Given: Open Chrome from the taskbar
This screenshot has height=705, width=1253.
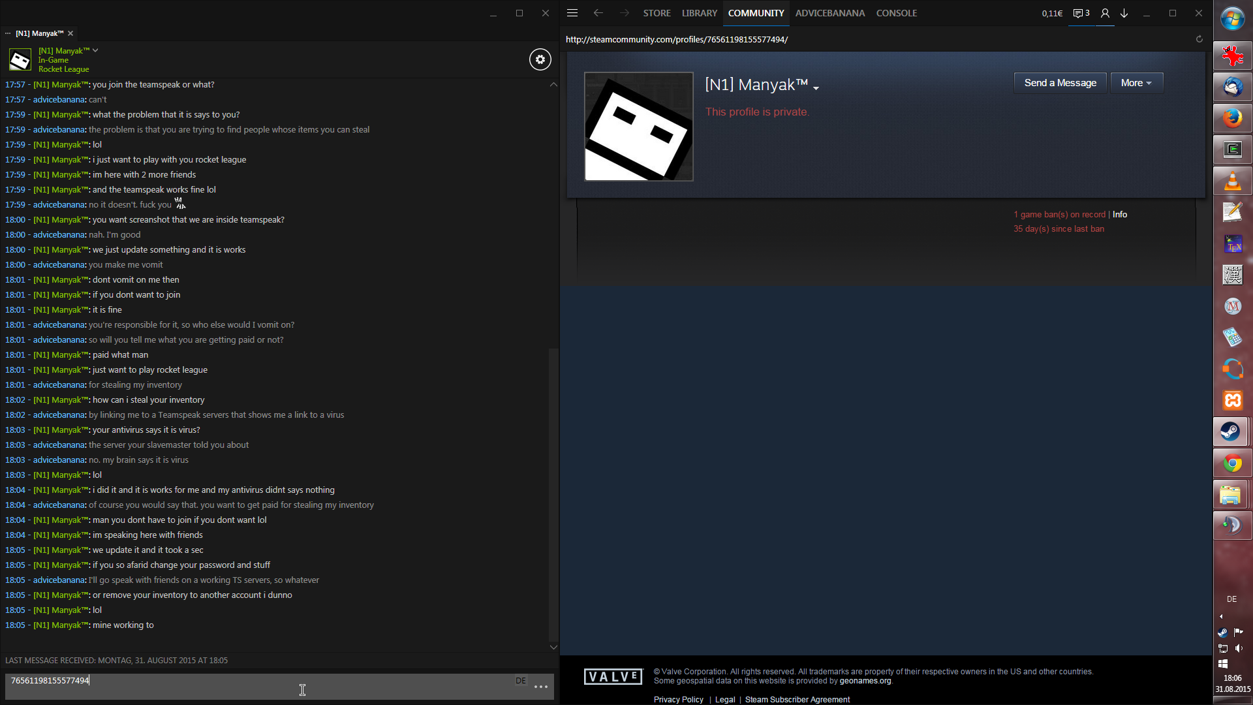Looking at the screenshot, I should tap(1232, 463).
